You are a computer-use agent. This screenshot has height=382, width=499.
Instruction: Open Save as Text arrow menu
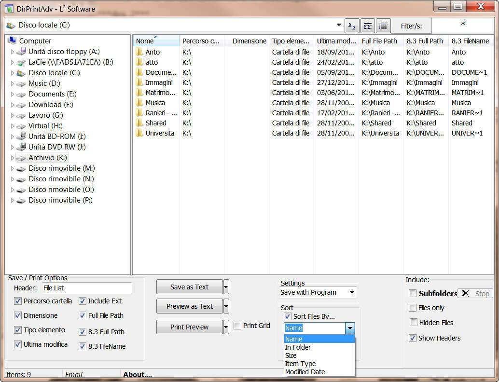click(226, 287)
